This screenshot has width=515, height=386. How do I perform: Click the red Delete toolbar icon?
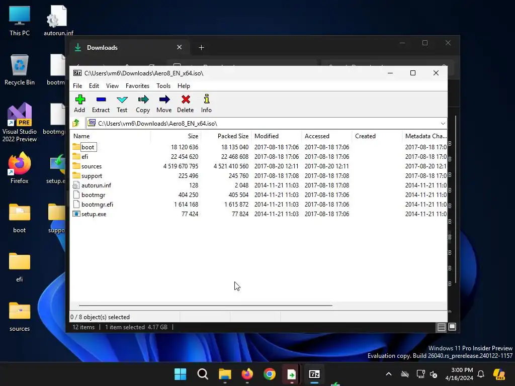pyautogui.click(x=185, y=104)
